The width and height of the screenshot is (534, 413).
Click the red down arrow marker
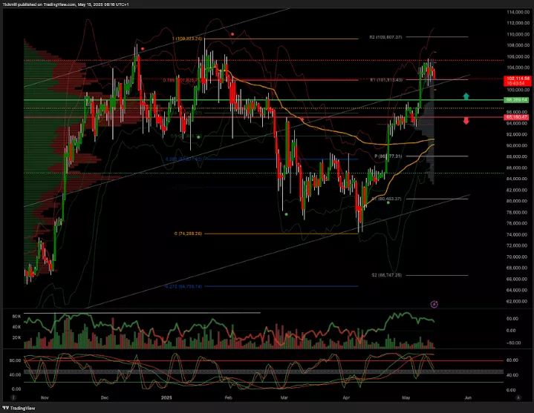466,121
